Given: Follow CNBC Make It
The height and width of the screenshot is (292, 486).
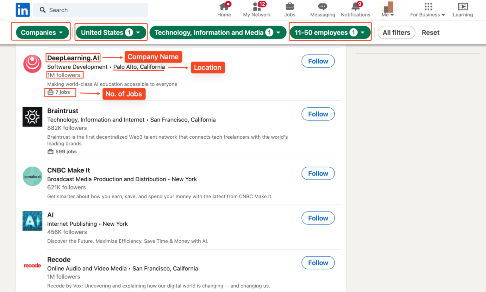Looking at the screenshot, I should pyautogui.click(x=318, y=174).
